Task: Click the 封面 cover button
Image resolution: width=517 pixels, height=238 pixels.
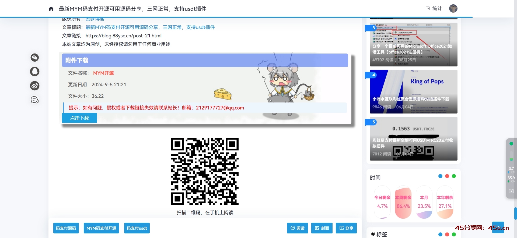Action: coord(322,228)
